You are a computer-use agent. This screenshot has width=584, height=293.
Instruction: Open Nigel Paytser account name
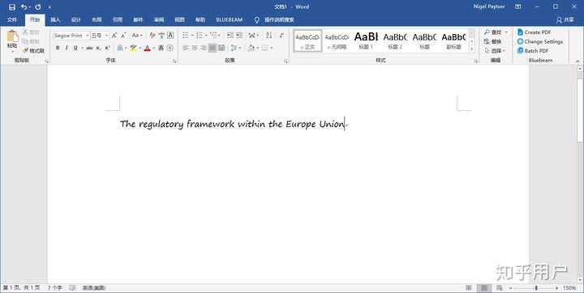(x=489, y=6)
